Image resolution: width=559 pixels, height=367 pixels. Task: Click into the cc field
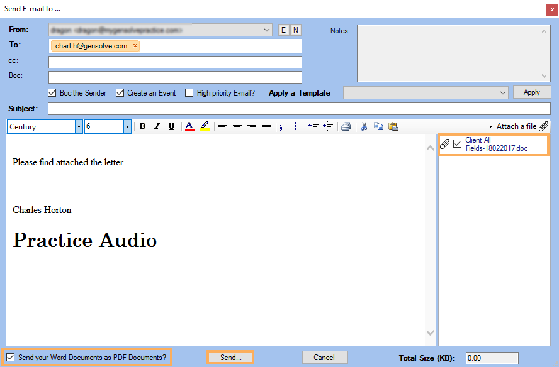(x=175, y=62)
